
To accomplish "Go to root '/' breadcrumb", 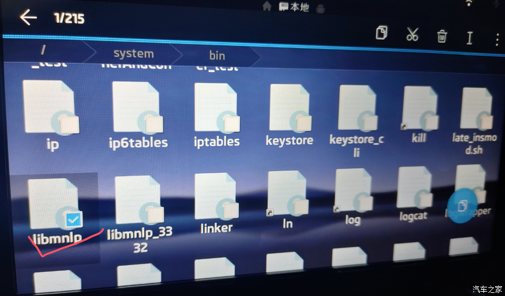I will click(42, 48).
